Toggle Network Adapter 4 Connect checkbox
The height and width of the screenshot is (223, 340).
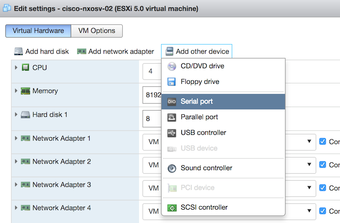point(323,211)
